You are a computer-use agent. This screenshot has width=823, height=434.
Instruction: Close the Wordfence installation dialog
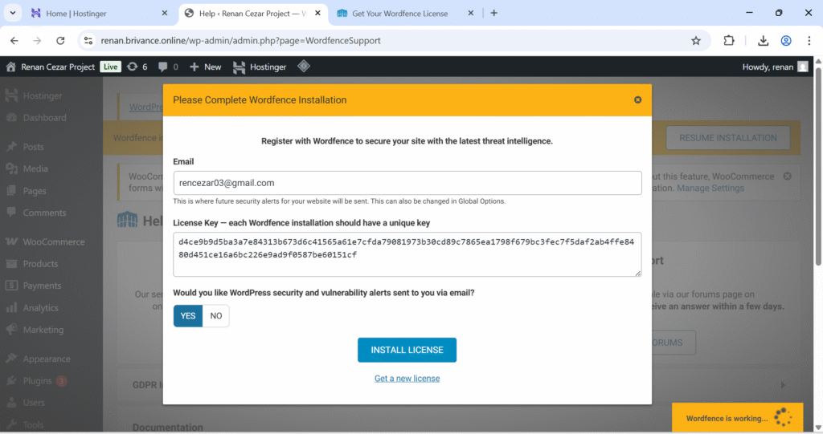pyautogui.click(x=637, y=100)
